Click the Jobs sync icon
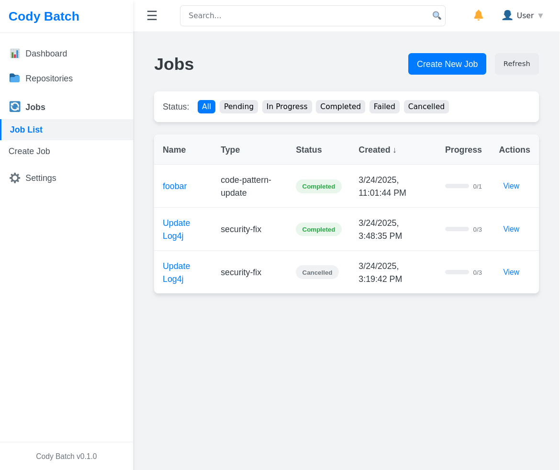The image size is (560, 470). tap(15, 107)
